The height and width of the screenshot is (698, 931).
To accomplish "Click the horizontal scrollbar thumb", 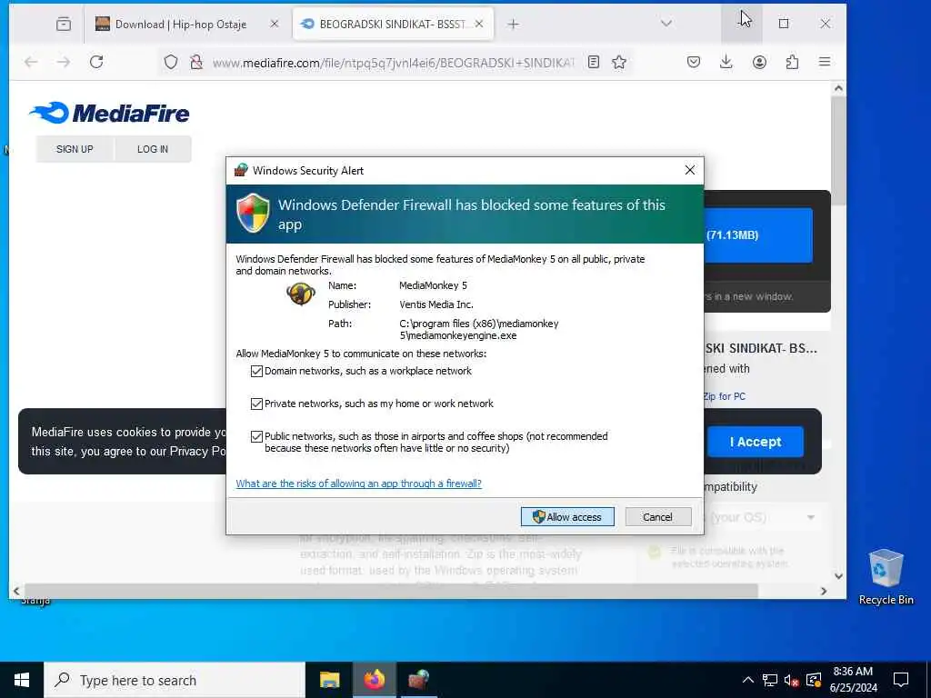I will pos(391,591).
